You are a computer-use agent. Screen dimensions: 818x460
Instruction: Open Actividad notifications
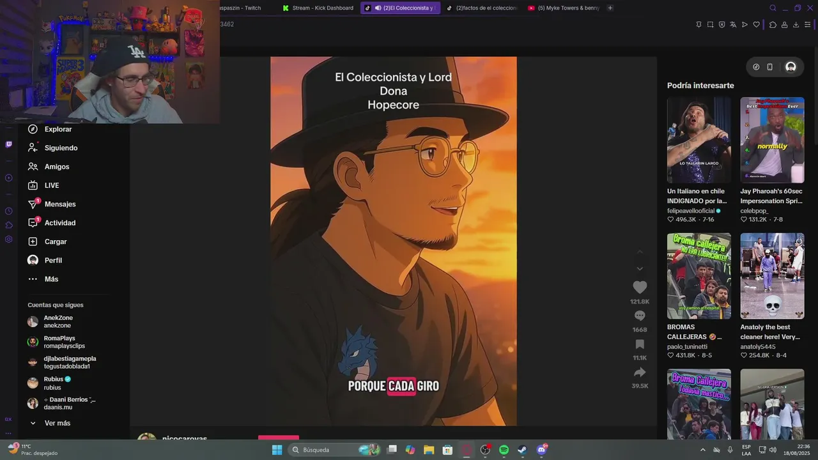click(52, 223)
